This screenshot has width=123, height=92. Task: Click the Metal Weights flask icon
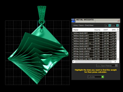[x=73, y=20]
